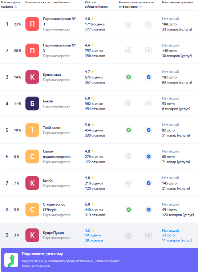Click the green advertising icon for Студия волос LTRstyle
This screenshot has width=198, height=272.
coord(129,210)
